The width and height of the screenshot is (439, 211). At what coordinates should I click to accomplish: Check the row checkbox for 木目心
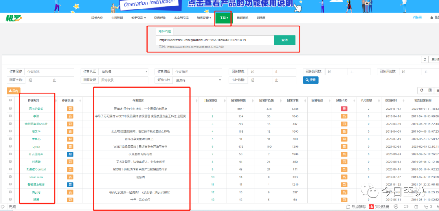tap(11, 139)
